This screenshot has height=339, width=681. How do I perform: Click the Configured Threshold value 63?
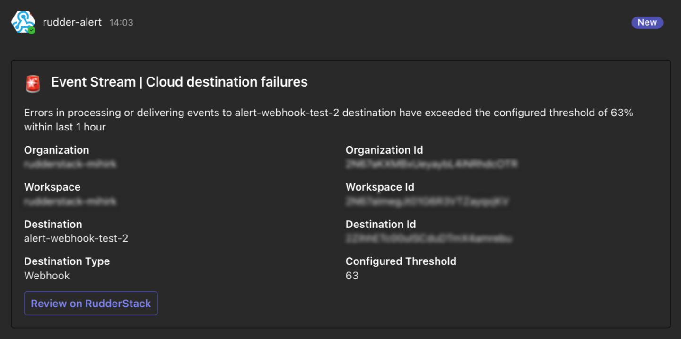(352, 276)
